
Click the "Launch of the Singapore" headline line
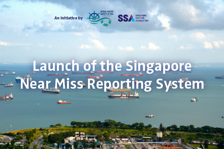[112, 66]
